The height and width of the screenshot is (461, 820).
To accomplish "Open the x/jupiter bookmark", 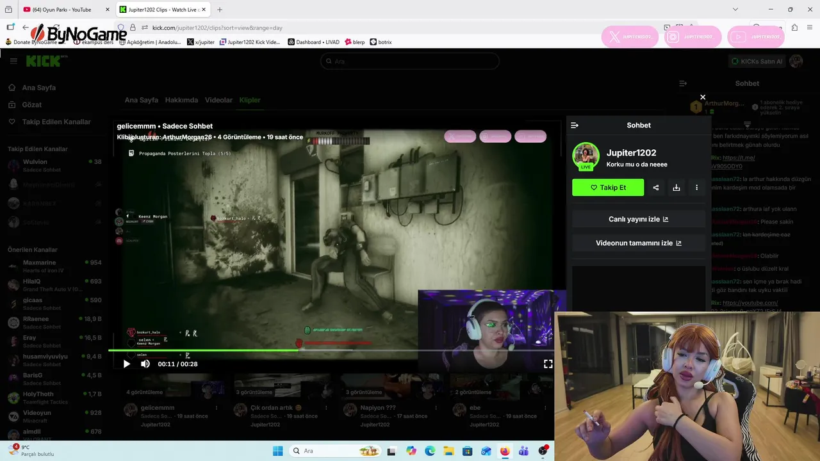I will (x=201, y=42).
